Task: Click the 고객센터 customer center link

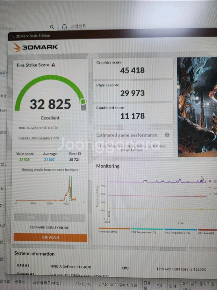Action: click(x=78, y=27)
